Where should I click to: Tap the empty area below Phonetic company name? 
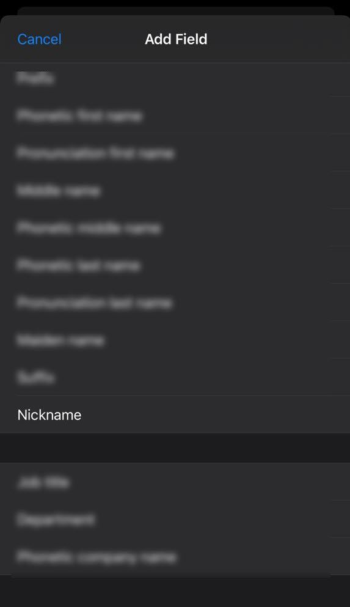[x=175, y=591]
